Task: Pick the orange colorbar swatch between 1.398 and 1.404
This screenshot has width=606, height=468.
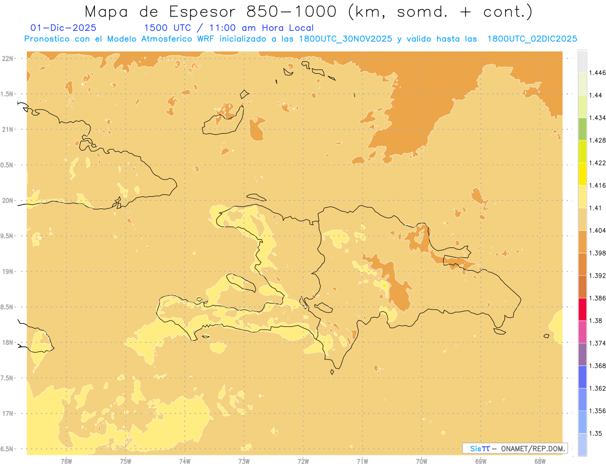Action: (x=582, y=242)
